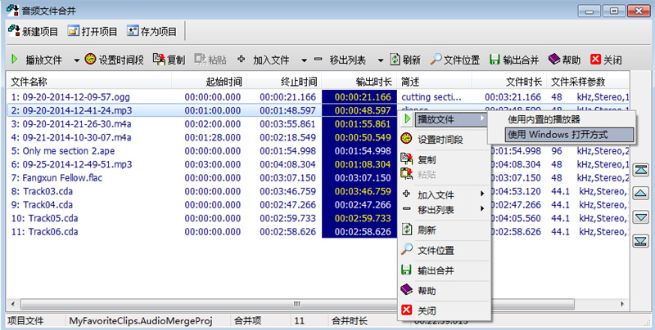Click the toolbar 移出列表 minus icon
655x330 pixels.
pos(318,59)
